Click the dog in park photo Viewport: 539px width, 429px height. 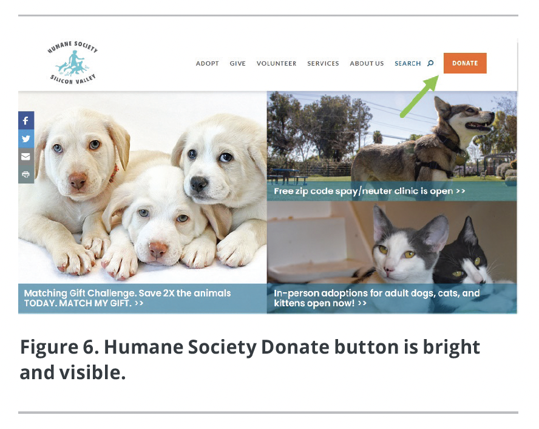coord(392,137)
